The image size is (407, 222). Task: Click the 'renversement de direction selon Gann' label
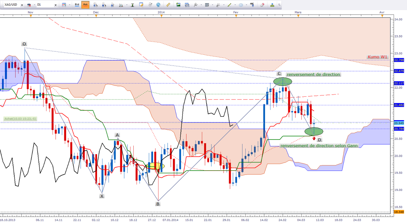click(x=319, y=146)
